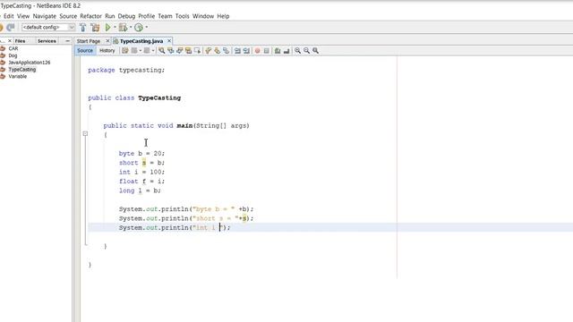This screenshot has width=573, height=322.
Task: Select the CAR project
Action: click(x=13, y=48)
